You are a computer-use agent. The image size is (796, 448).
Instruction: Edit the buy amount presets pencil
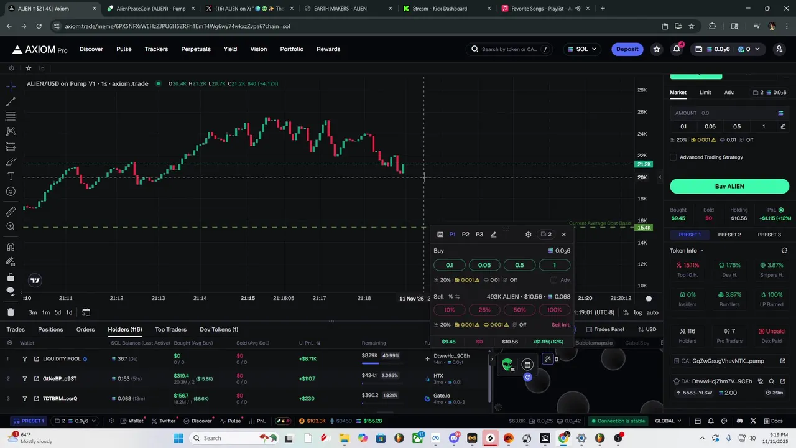[x=783, y=126]
